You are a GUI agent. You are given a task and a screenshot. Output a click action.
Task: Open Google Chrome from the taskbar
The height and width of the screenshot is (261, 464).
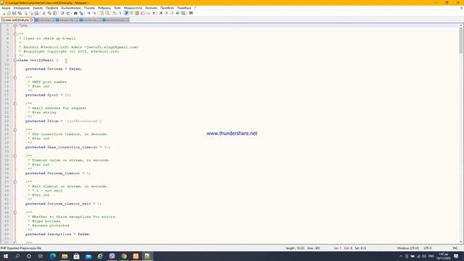[124, 256]
